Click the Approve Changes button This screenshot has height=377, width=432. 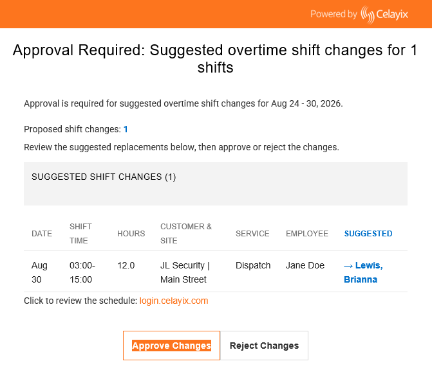[x=171, y=346]
